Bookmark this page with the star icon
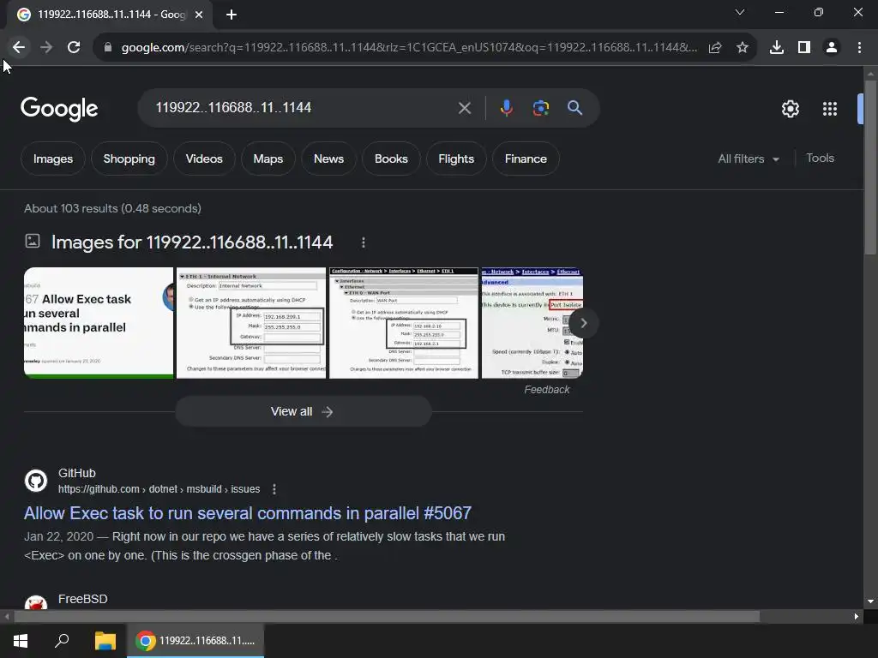Viewport: 878px width, 658px height. click(x=743, y=48)
